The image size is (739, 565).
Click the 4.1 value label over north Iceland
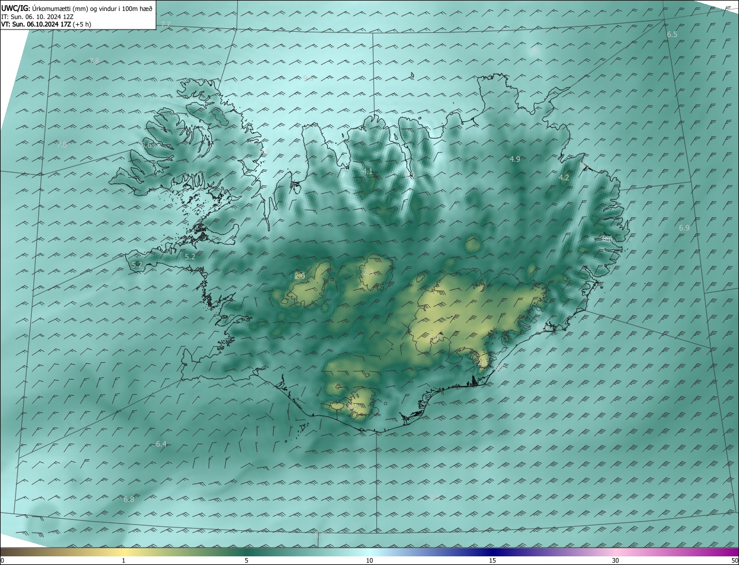(x=368, y=172)
